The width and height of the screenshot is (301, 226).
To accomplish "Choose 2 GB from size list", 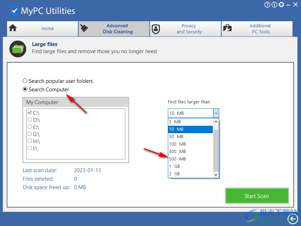I will [x=191, y=174].
